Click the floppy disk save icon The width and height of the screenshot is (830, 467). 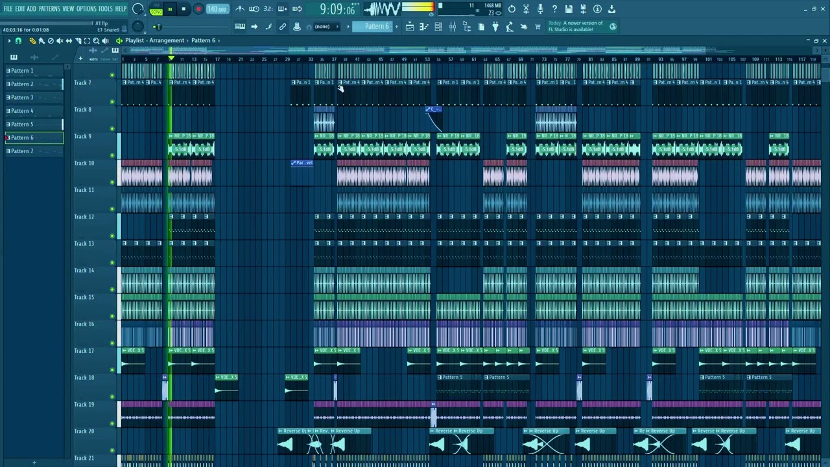[x=569, y=9]
